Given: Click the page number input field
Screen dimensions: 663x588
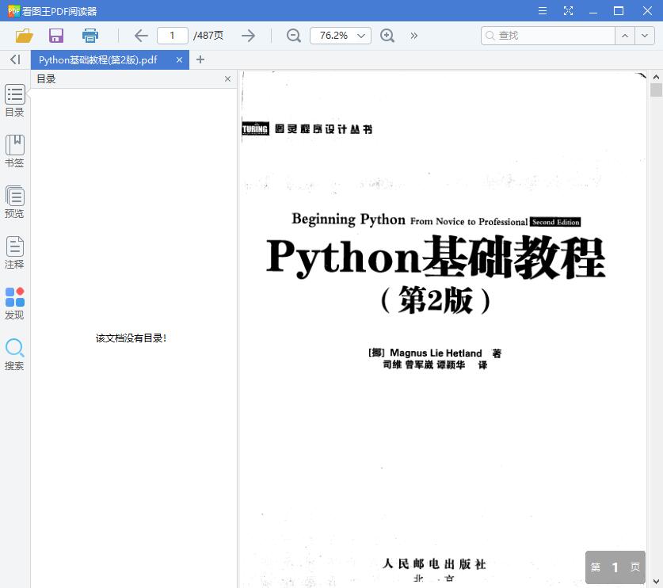Looking at the screenshot, I should tap(173, 36).
